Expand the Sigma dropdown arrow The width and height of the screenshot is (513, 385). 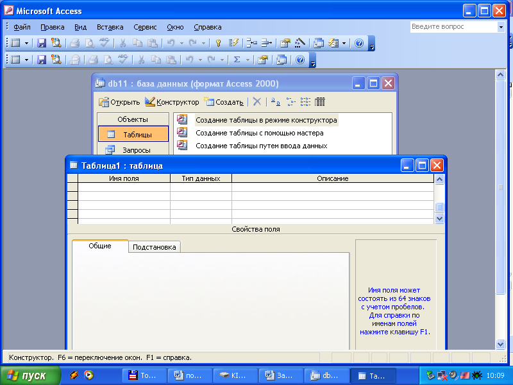point(248,60)
